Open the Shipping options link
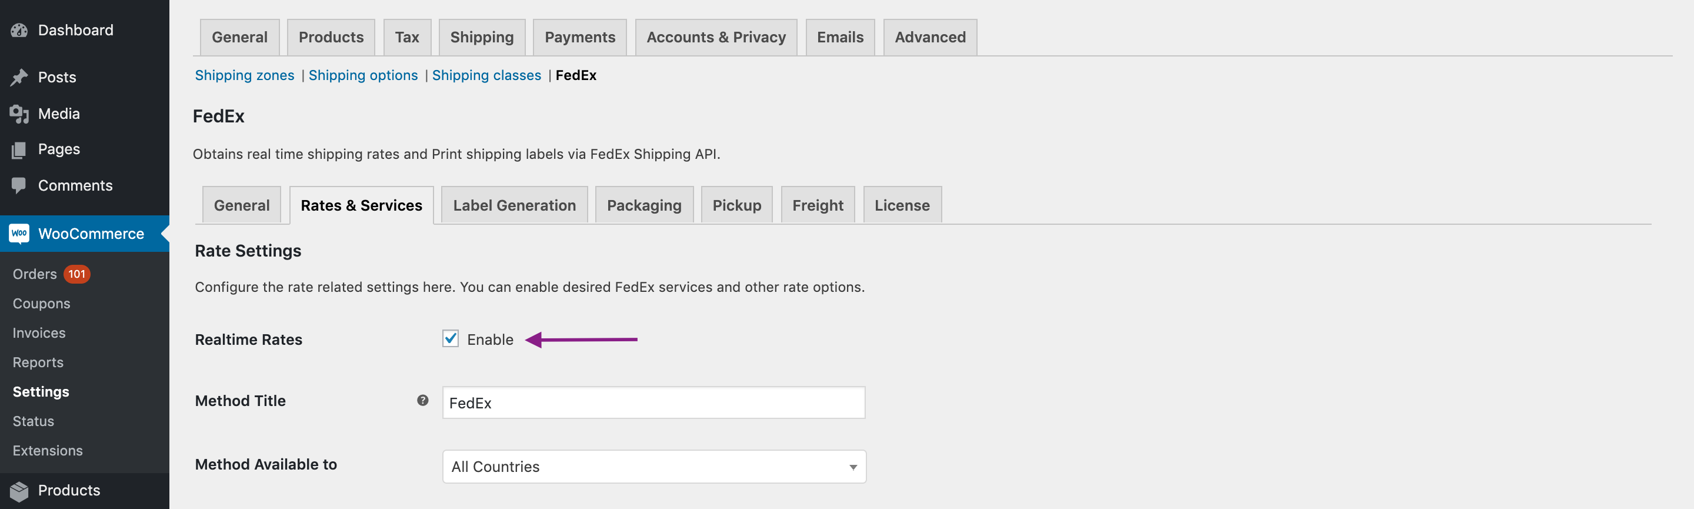Viewport: 1694px width, 509px height. [362, 76]
